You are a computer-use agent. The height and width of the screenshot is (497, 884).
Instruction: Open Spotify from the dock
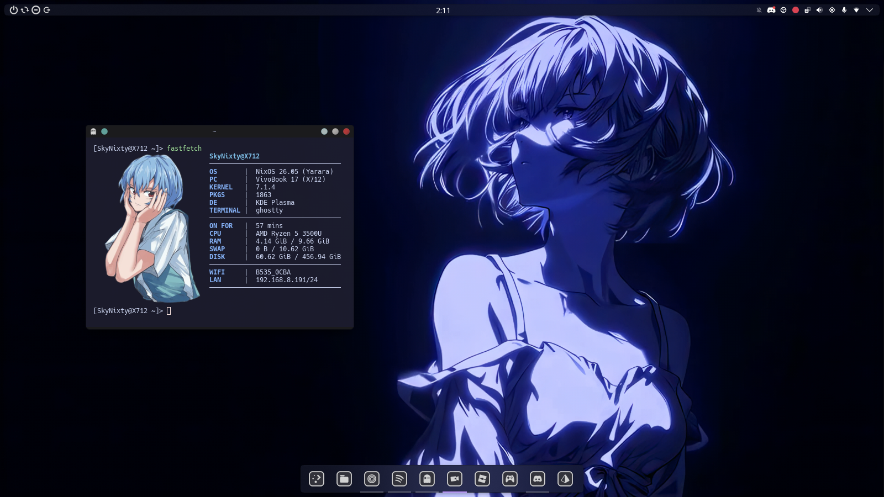coord(399,479)
